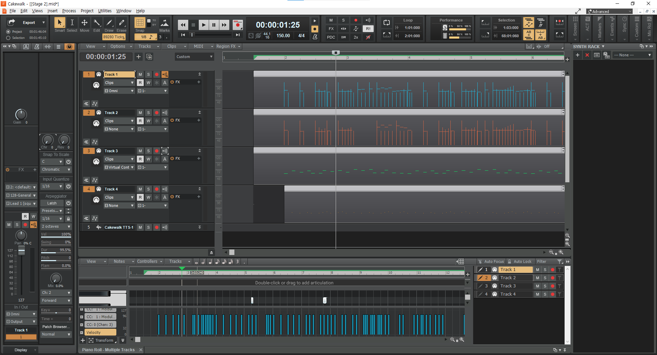
Task: Open the Custom track control dropdown
Action: [194, 57]
